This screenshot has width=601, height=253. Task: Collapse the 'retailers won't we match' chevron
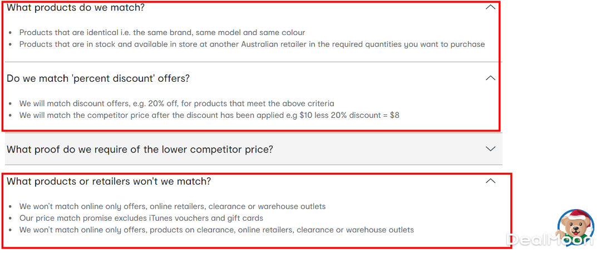pyautogui.click(x=490, y=181)
